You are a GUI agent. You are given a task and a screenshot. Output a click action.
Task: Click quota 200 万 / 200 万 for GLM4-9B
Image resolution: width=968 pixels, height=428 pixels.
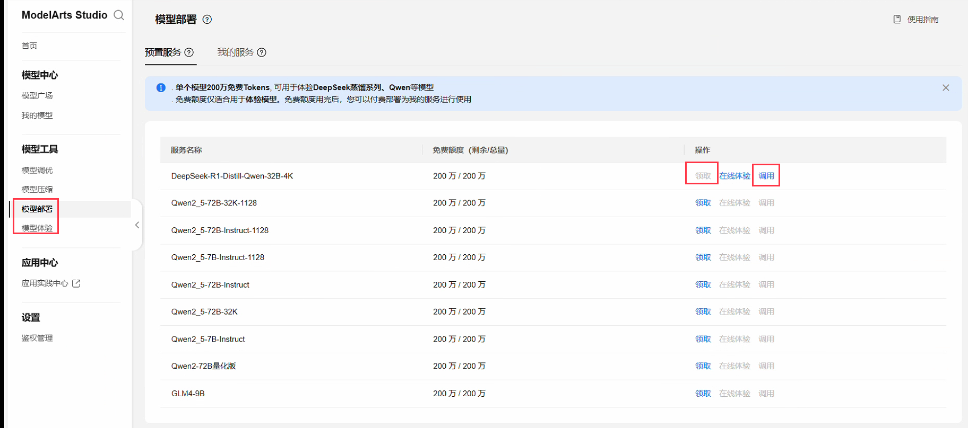[459, 394]
